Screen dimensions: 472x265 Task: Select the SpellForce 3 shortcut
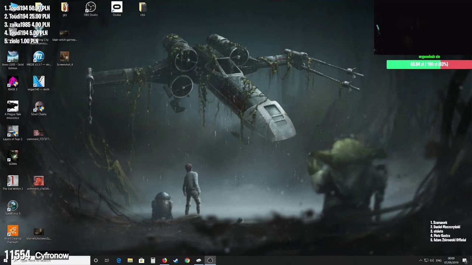(13, 208)
